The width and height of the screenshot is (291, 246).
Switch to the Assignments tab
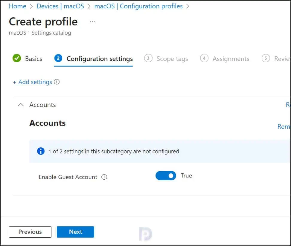click(x=225, y=59)
